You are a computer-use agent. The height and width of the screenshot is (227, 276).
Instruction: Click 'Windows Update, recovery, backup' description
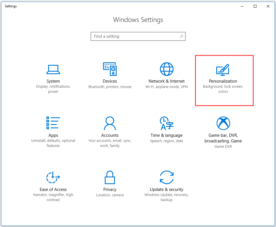(x=166, y=197)
